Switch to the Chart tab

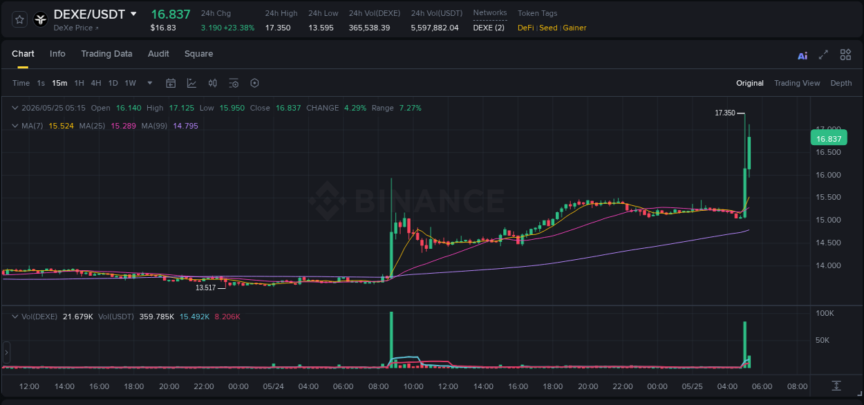point(23,54)
